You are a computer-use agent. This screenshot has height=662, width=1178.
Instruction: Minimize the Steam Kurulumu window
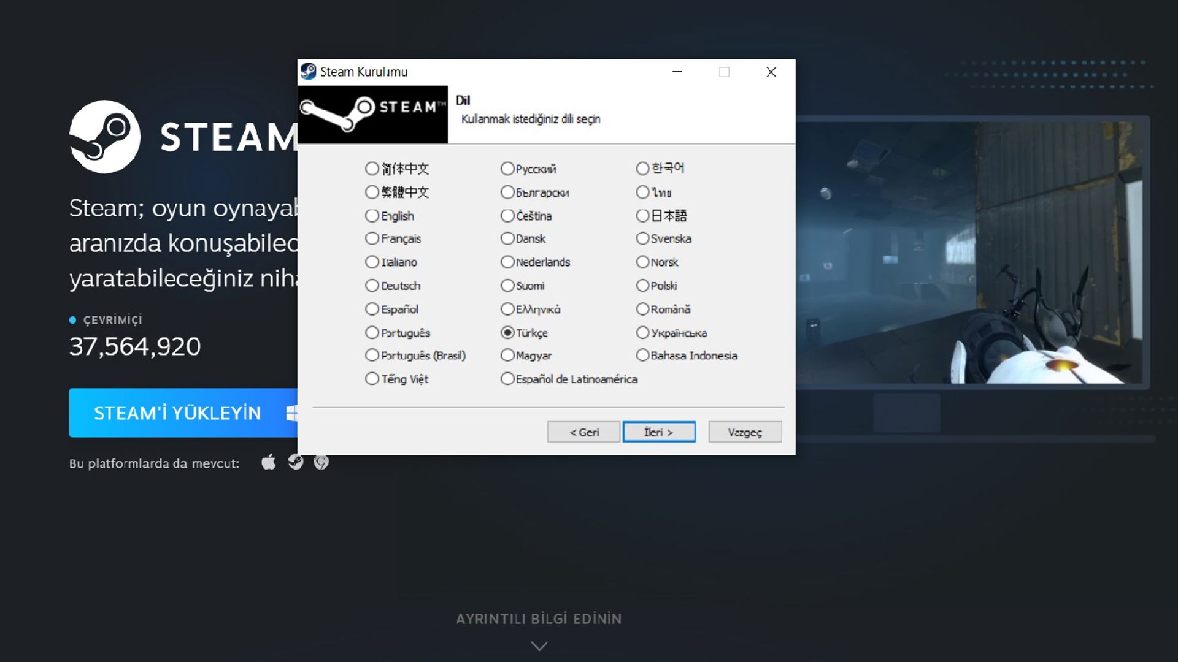677,72
